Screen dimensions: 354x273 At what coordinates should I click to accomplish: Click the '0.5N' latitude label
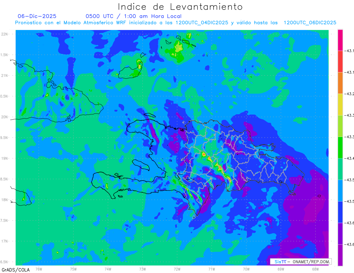(x=4, y=96)
